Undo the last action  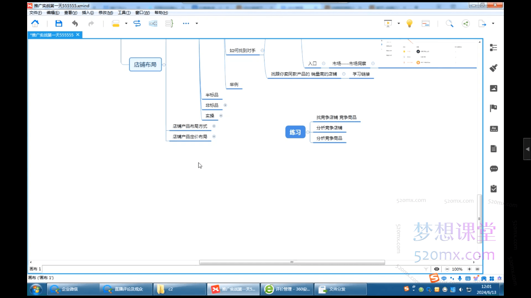coord(75,23)
